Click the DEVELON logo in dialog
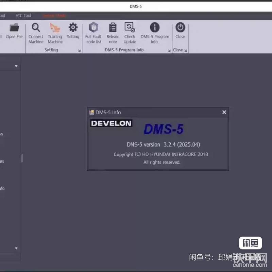 tap(111, 123)
